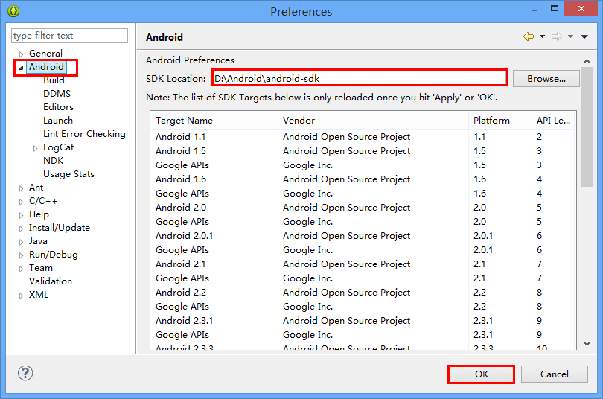Expand the Java tree node
This screenshot has height=399, width=603.
pyautogui.click(x=21, y=242)
